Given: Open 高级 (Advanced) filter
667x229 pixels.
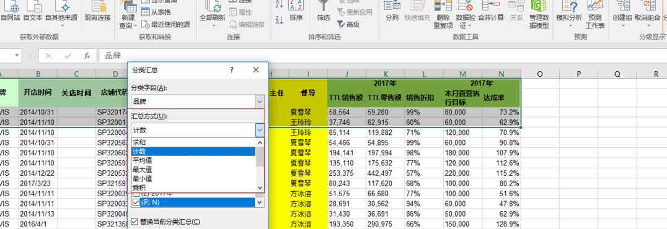Looking at the screenshot, I should (348, 25).
